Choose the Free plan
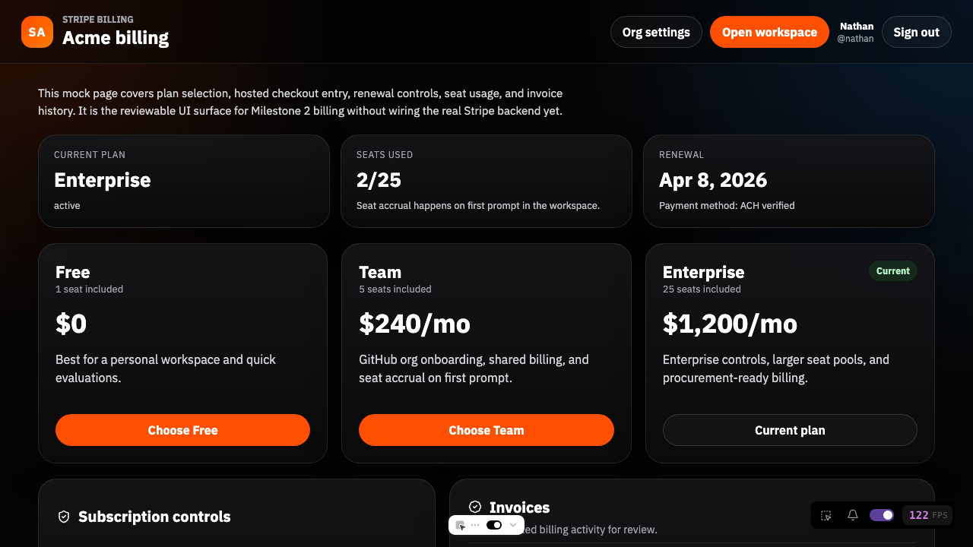 [x=182, y=430]
